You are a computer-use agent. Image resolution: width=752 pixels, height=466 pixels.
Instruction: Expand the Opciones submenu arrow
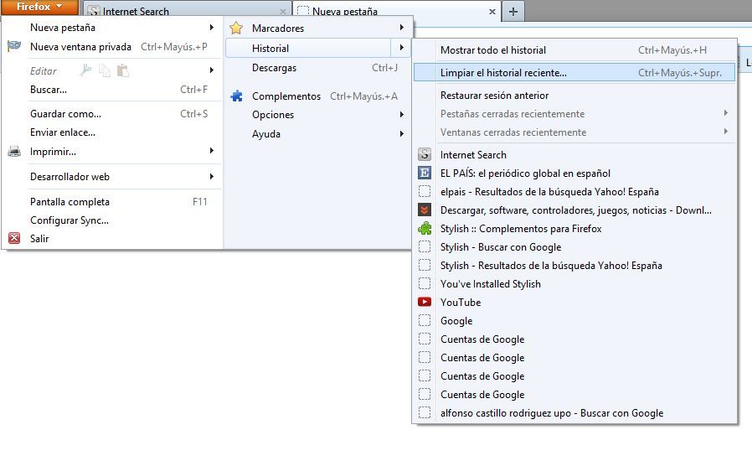(x=401, y=114)
